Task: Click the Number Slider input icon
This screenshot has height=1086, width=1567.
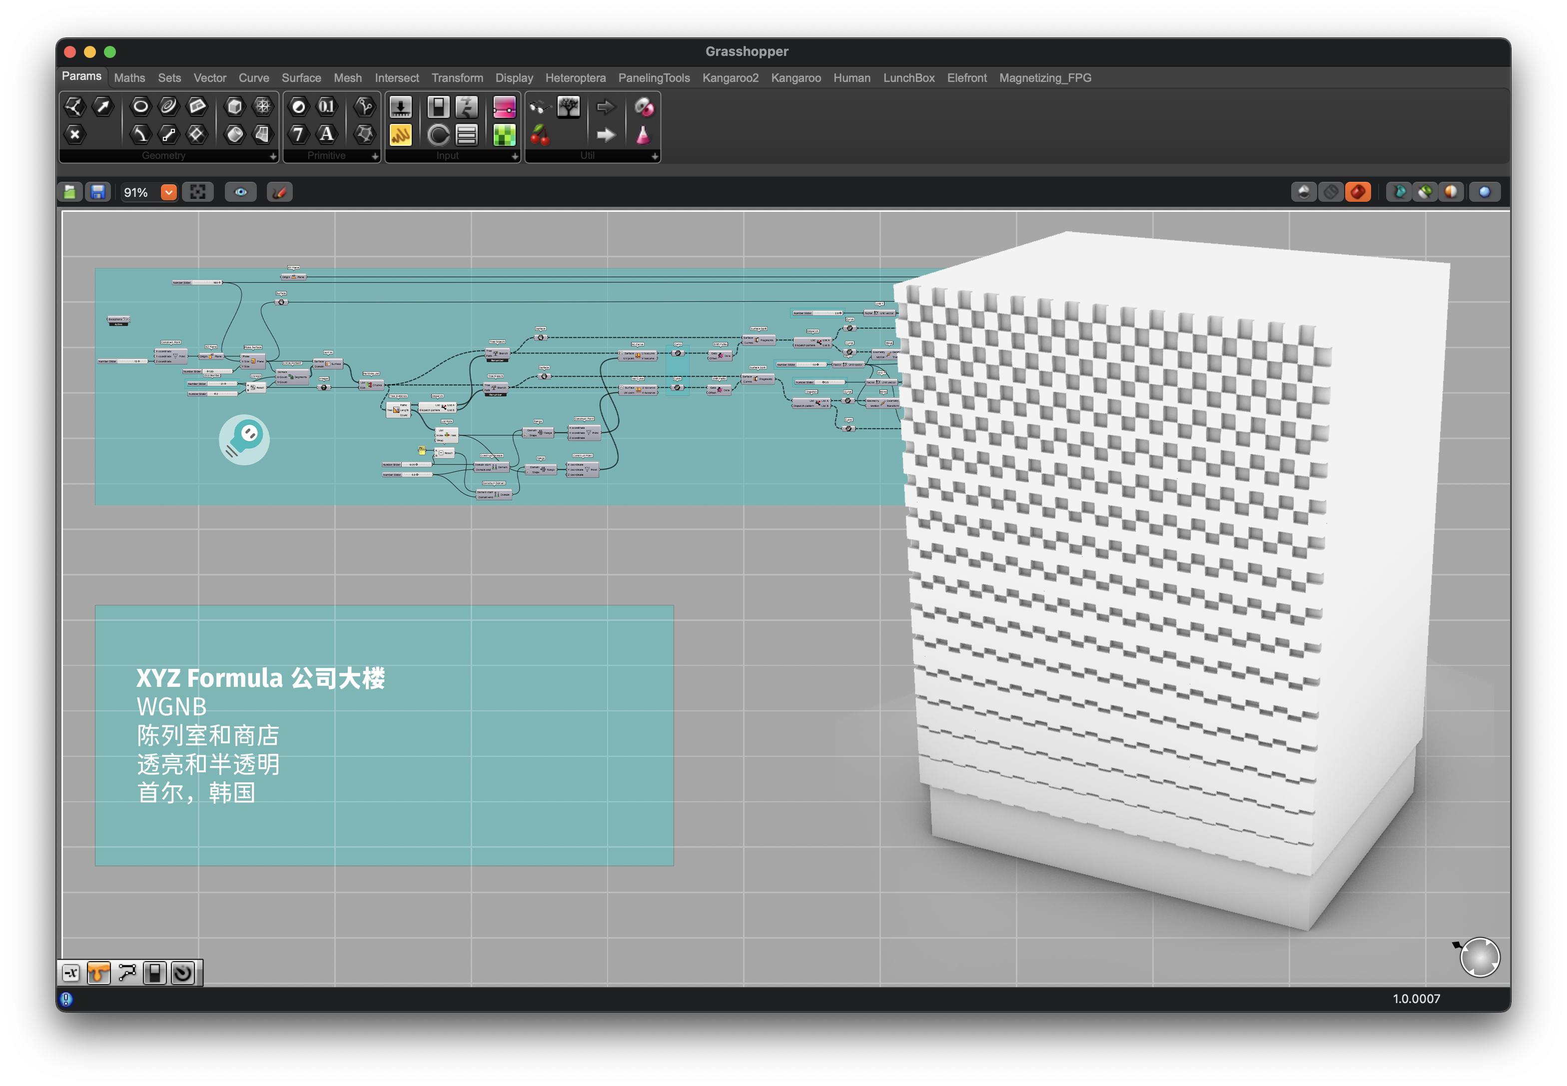Action: click(400, 107)
